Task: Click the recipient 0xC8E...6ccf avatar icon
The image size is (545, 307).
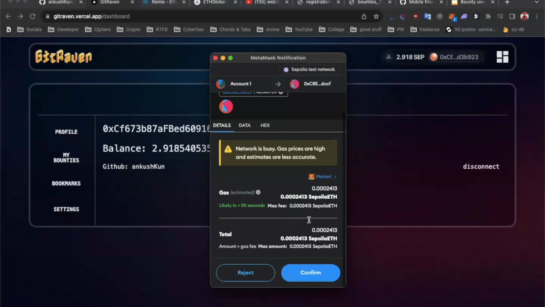Action: click(x=295, y=84)
